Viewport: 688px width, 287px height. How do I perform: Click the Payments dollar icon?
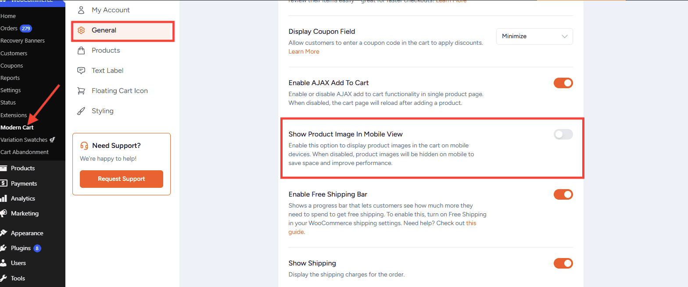[4, 183]
